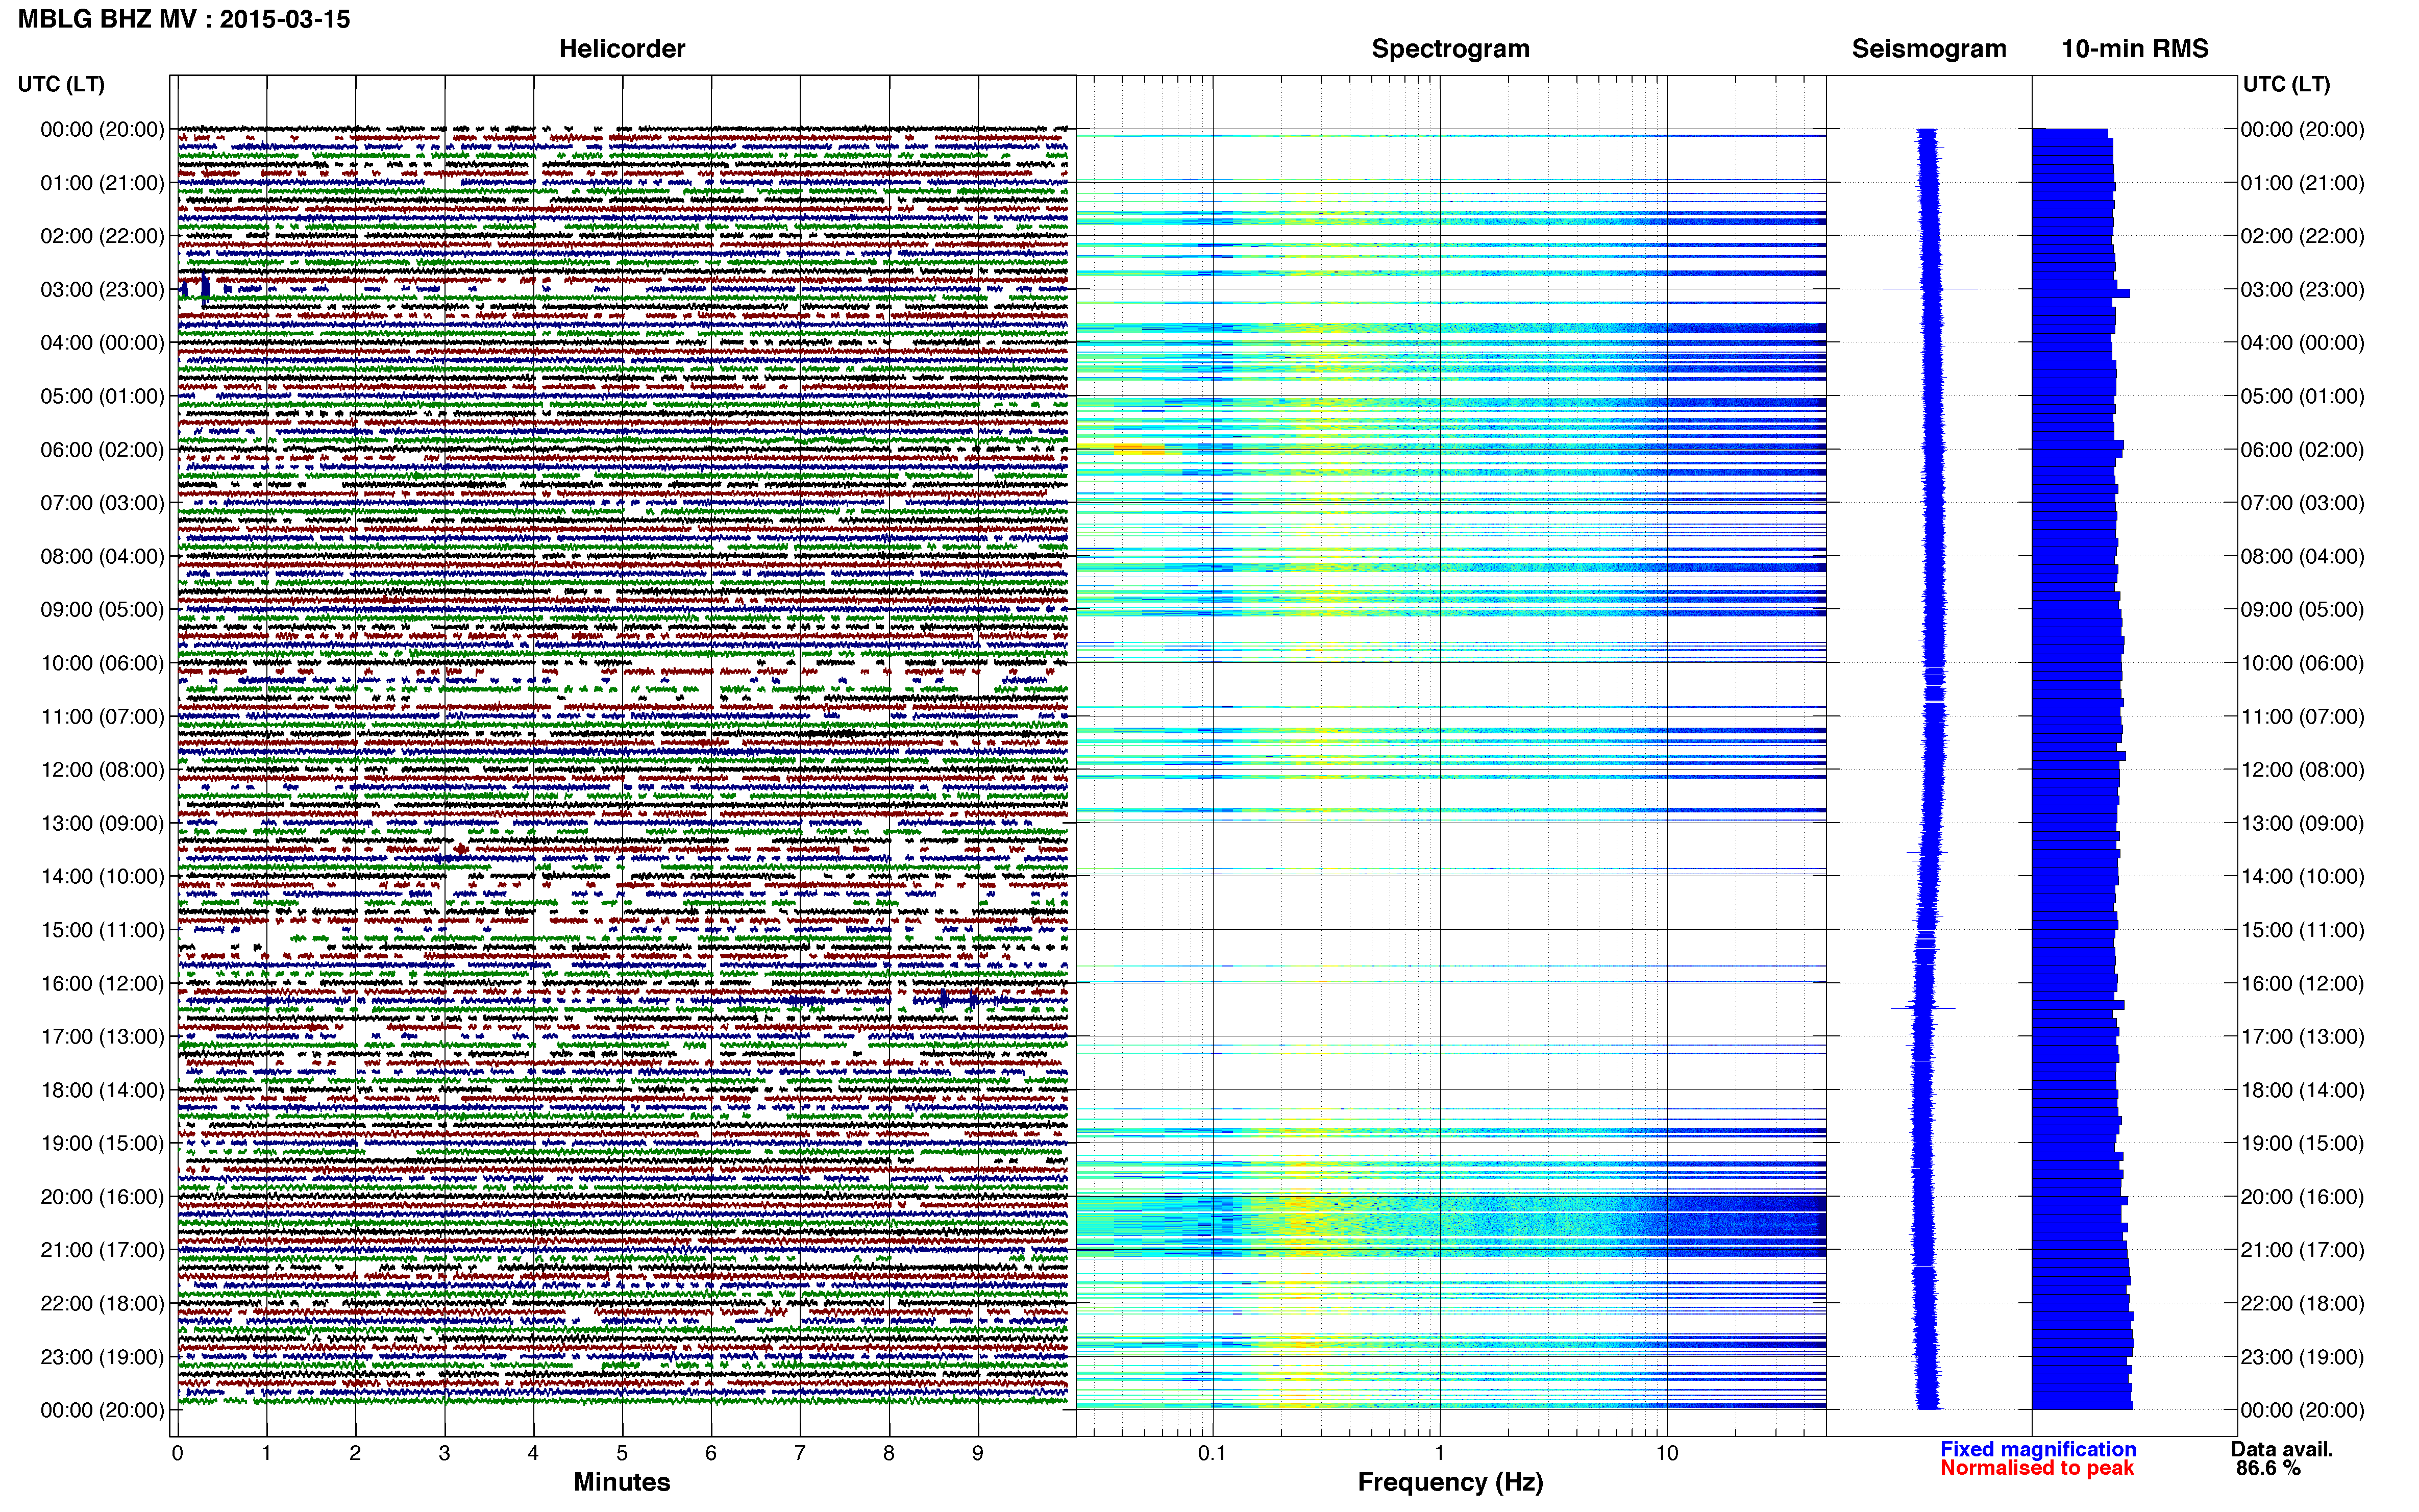Click tick '10' on the Frequency axis
Image resolution: width=2419 pixels, height=1512 pixels.
(x=1667, y=1454)
